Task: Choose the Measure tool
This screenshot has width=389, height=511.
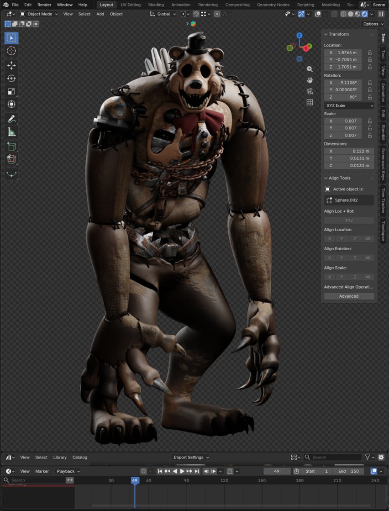Action: coord(11,132)
